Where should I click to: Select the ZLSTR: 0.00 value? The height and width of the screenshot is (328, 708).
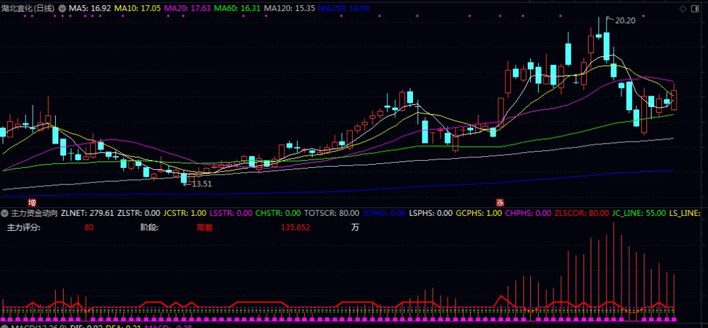[x=138, y=213]
